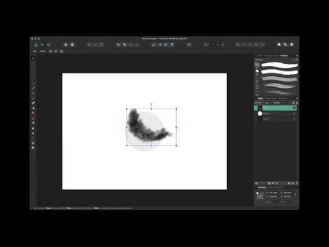
Task: Click the Insert at top of layer icon
Action: [286, 45]
